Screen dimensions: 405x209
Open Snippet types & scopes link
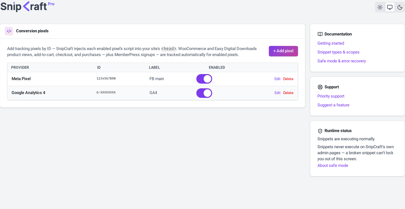coord(338,52)
